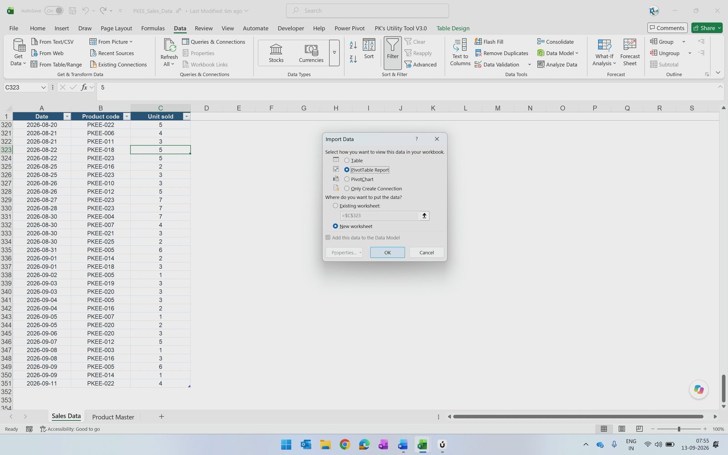Expand the Data Types gallery

[x=334, y=52]
